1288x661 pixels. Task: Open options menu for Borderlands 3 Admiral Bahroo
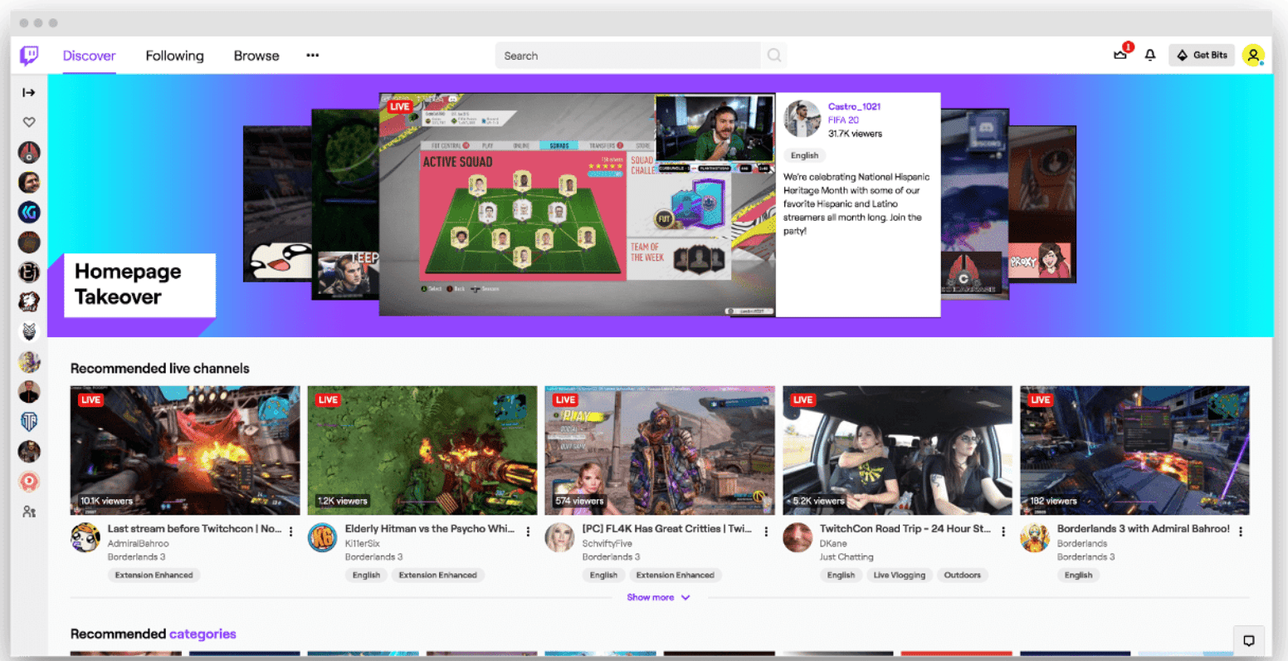1241,531
